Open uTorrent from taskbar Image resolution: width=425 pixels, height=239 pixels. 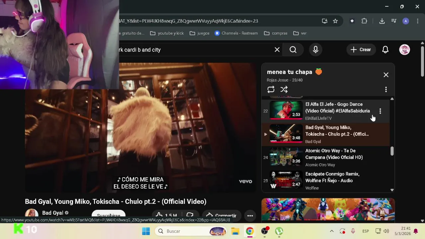pyautogui.click(x=279, y=231)
